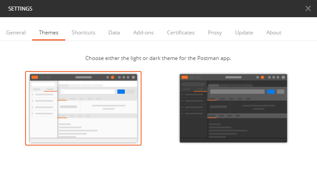Open the Update tab
Viewport: 317px width, 195px height.
244,33
